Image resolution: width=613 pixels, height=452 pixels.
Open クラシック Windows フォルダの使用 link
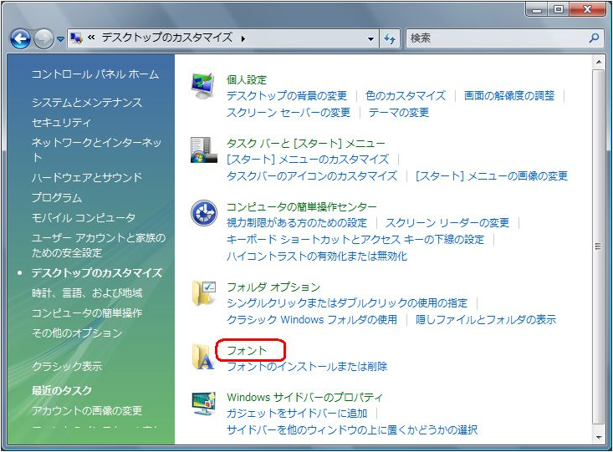pyautogui.click(x=312, y=319)
